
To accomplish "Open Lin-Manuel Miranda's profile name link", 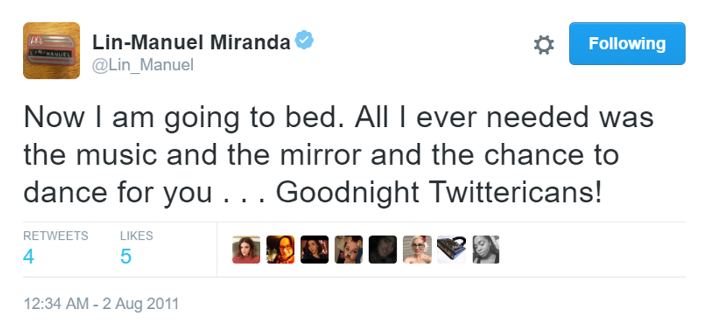I will (191, 42).
